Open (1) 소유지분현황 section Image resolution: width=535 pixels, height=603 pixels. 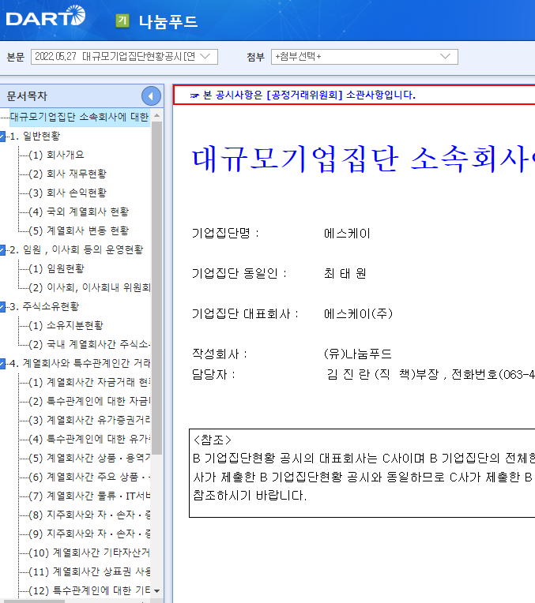coord(66,325)
